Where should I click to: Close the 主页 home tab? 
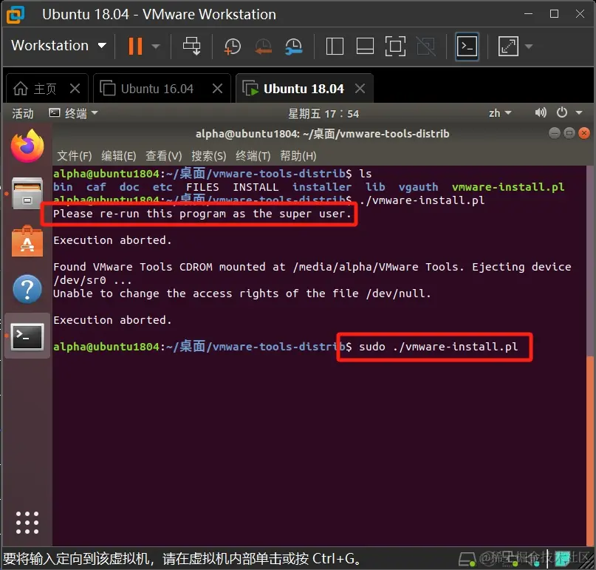pos(75,89)
